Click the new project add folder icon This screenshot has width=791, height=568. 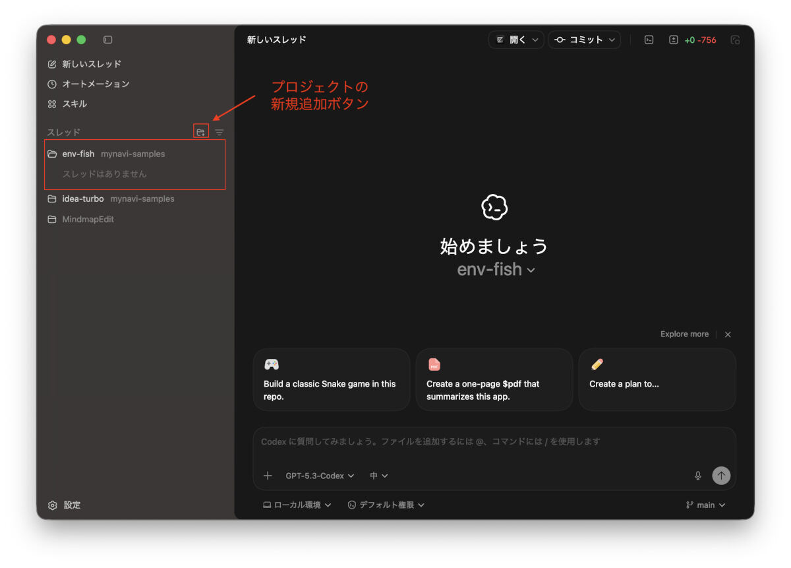point(200,131)
